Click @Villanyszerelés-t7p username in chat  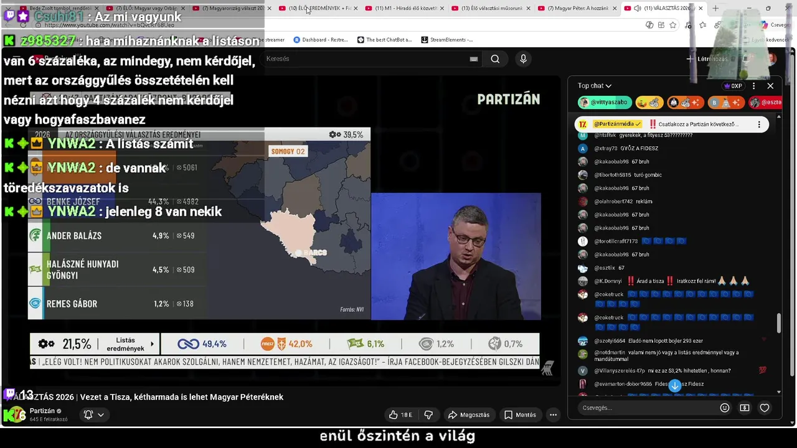pyautogui.click(x=619, y=371)
